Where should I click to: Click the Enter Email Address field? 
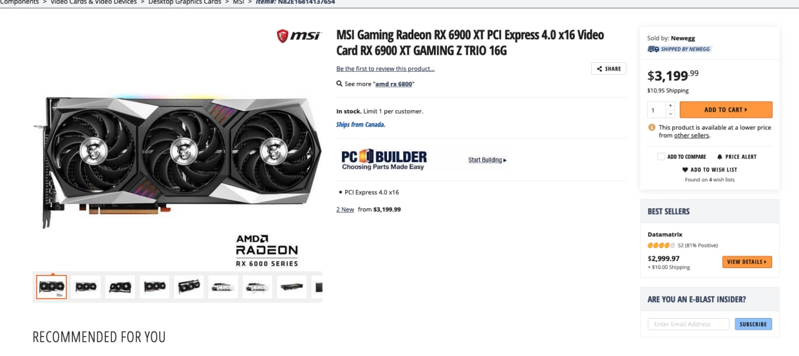pos(688,324)
